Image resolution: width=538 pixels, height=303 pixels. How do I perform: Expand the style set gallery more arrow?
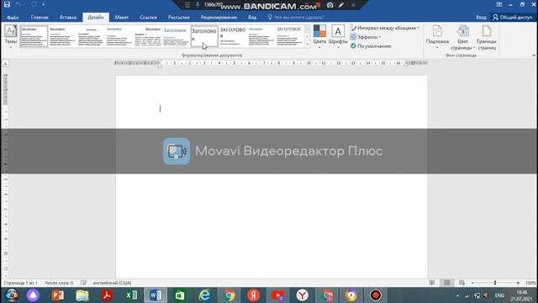pos(307,45)
